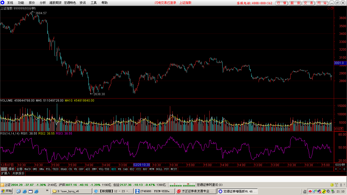Click the 服务 button
347x195 pixels.
(295, 3)
